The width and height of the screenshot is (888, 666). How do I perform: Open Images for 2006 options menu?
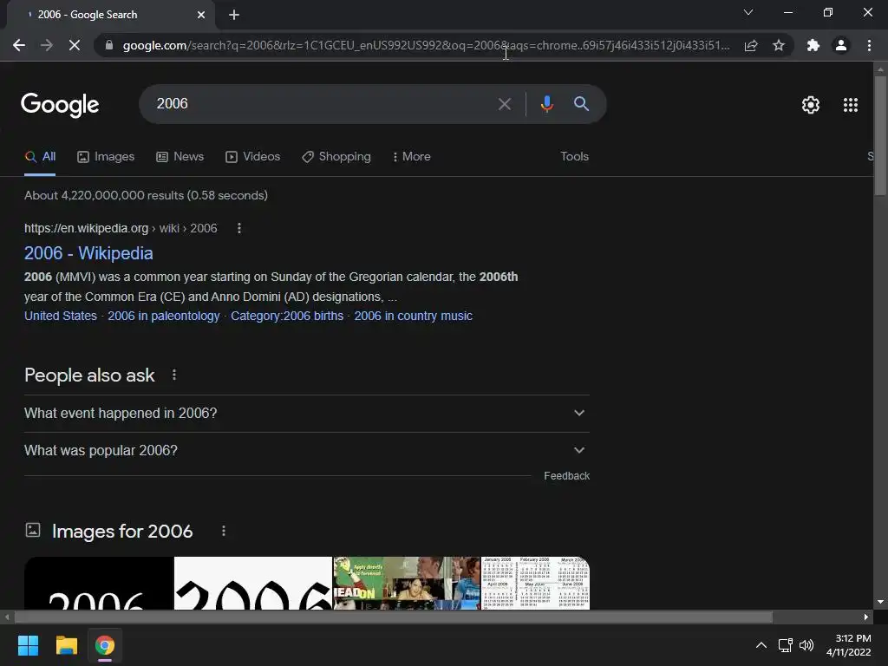point(224,532)
